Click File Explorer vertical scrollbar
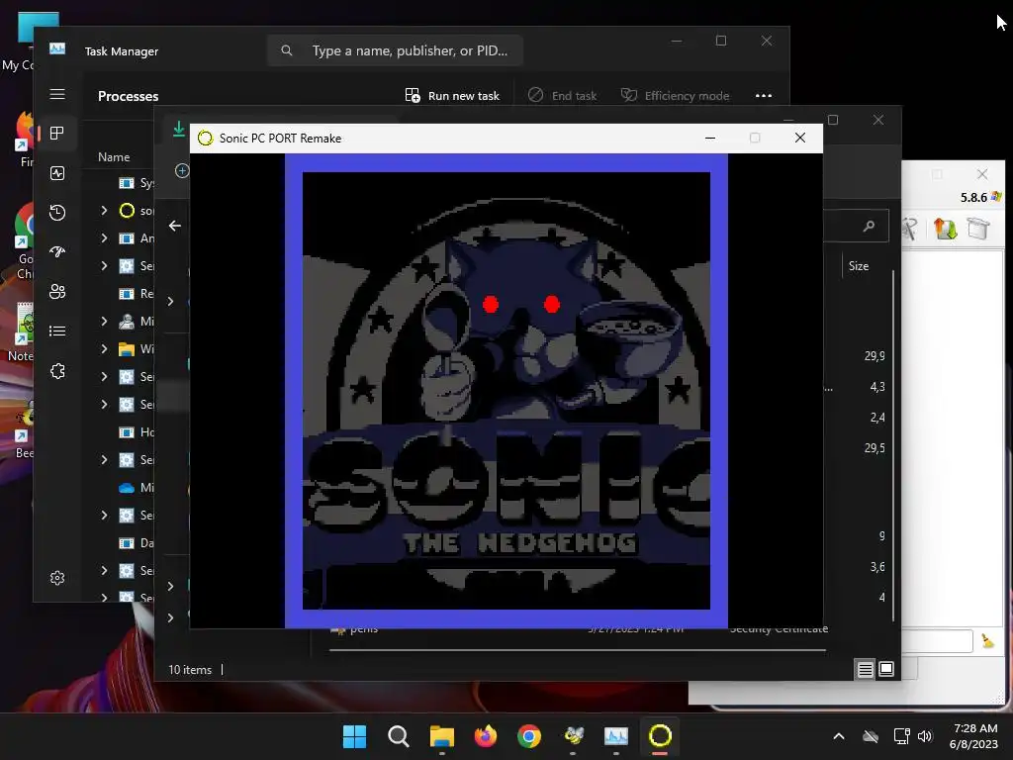 (x=894, y=446)
